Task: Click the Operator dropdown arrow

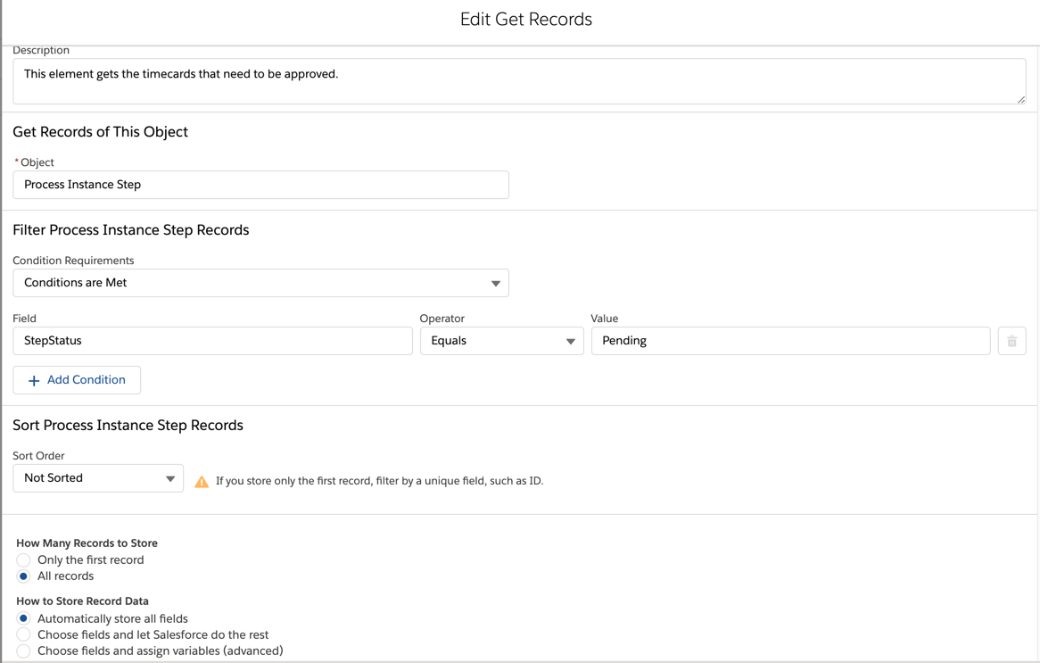Action: coord(571,342)
